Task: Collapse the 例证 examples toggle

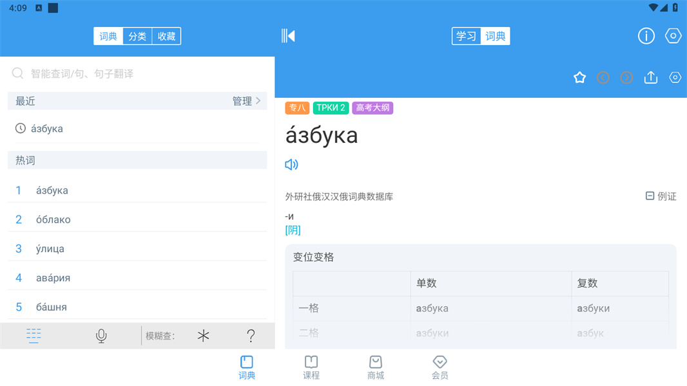Action: 661,196
